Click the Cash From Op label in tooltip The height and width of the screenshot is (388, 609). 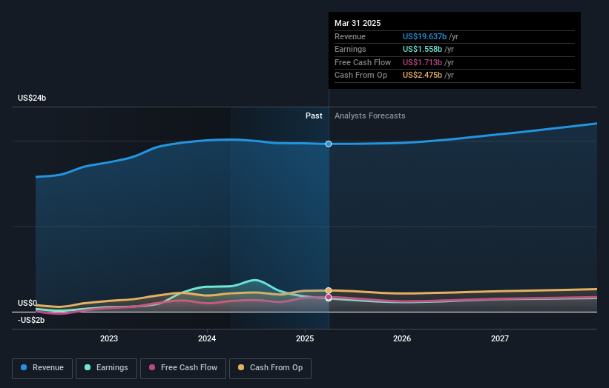[361, 76]
